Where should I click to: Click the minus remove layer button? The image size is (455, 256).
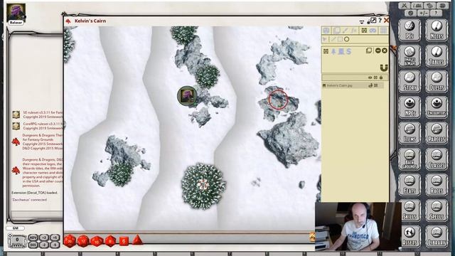click(378, 50)
